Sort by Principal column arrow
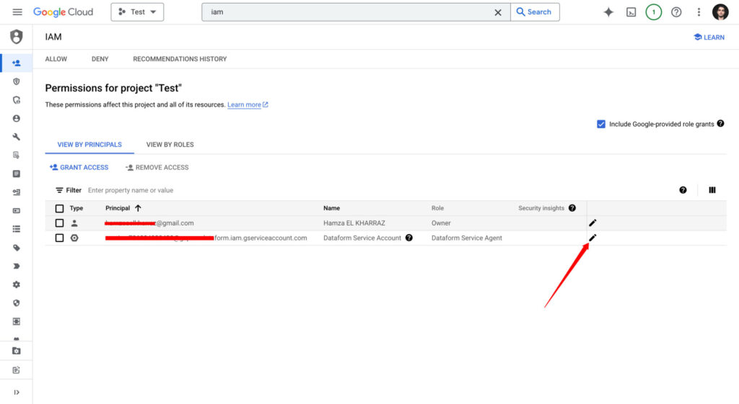 coord(138,208)
